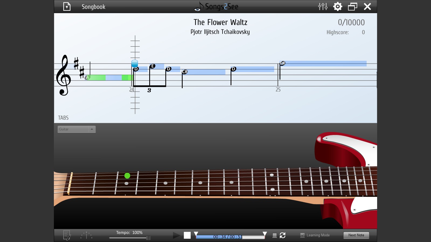Click the song title The Flower Waltz
This screenshot has width=431, height=242.
coord(220,22)
